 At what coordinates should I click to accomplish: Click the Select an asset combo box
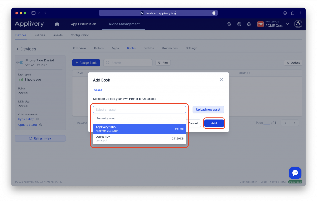[140, 110]
